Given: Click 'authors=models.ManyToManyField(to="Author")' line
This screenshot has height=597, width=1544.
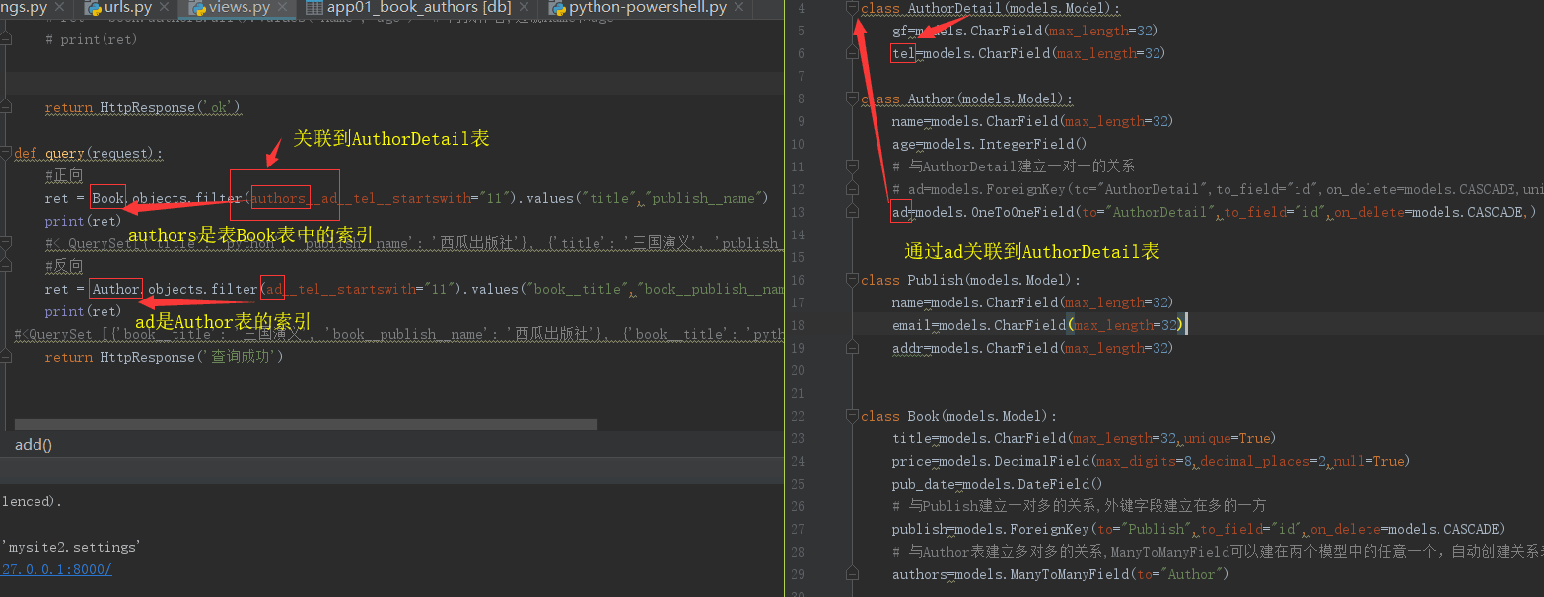Looking at the screenshot, I should coord(1060,574).
